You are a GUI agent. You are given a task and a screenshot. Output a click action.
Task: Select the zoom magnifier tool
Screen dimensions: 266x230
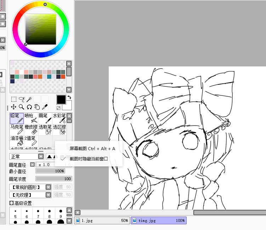[x=22, y=107]
